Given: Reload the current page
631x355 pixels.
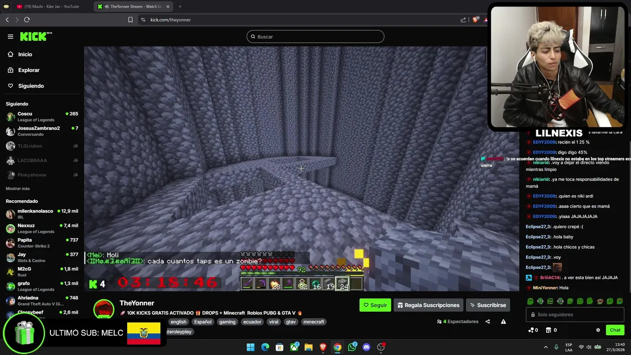Looking at the screenshot, I should click(x=27, y=20).
